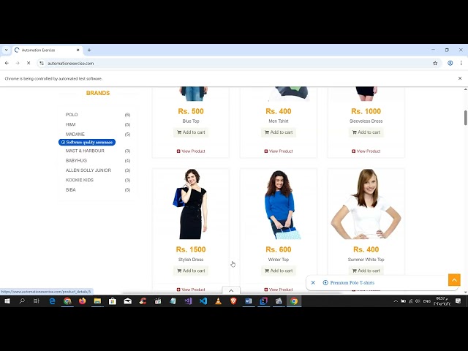468x351 pixels.
Task: Add Sleeveless Dress to cart
Action: pos(366,132)
